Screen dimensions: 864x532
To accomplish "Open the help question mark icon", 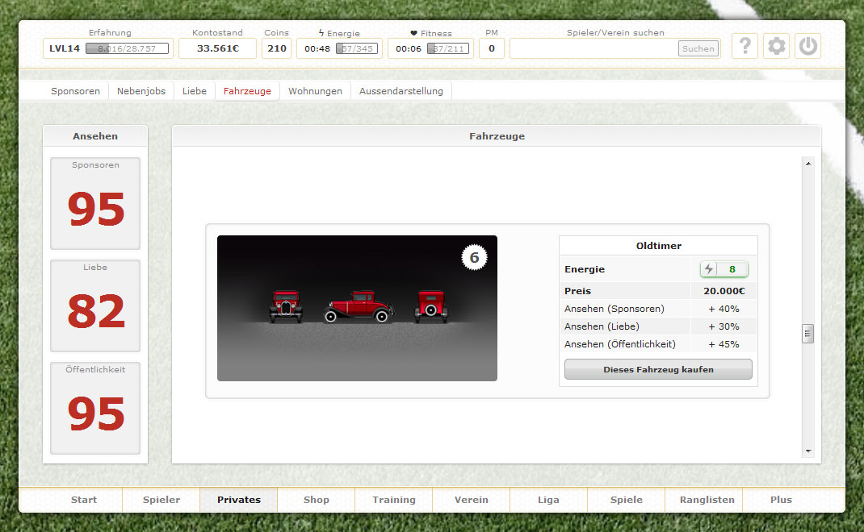I will (745, 46).
